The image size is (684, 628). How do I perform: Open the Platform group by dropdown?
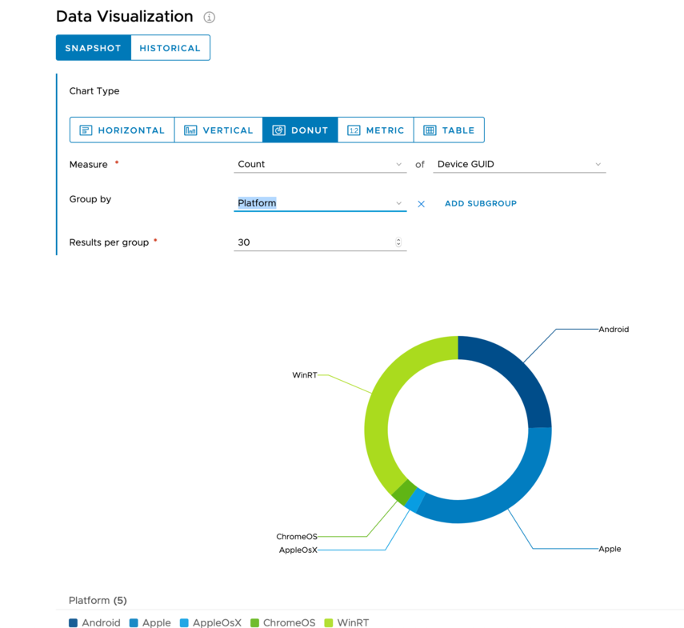(320, 203)
